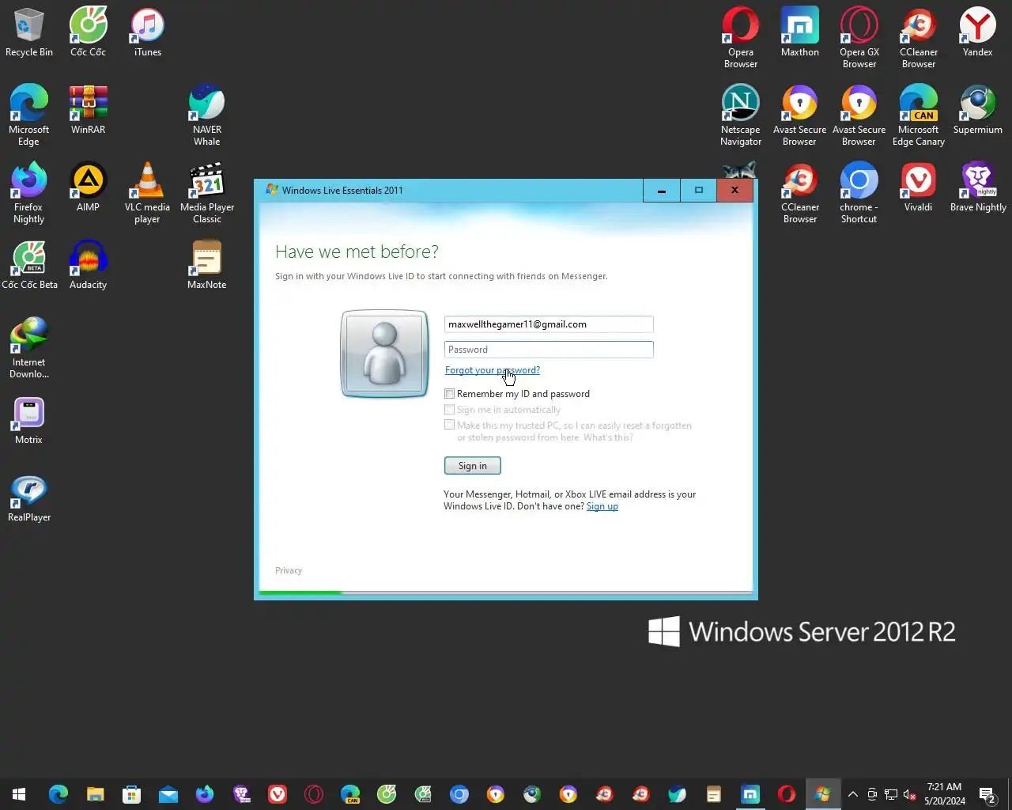This screenshot has width=1012, height=810.
Task: Open Firefox Nightly desktop icon
Action: pos(29,193)
